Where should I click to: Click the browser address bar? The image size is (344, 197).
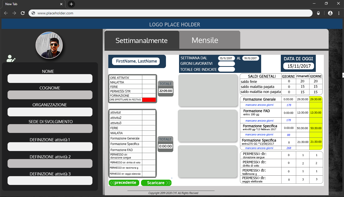170,13
